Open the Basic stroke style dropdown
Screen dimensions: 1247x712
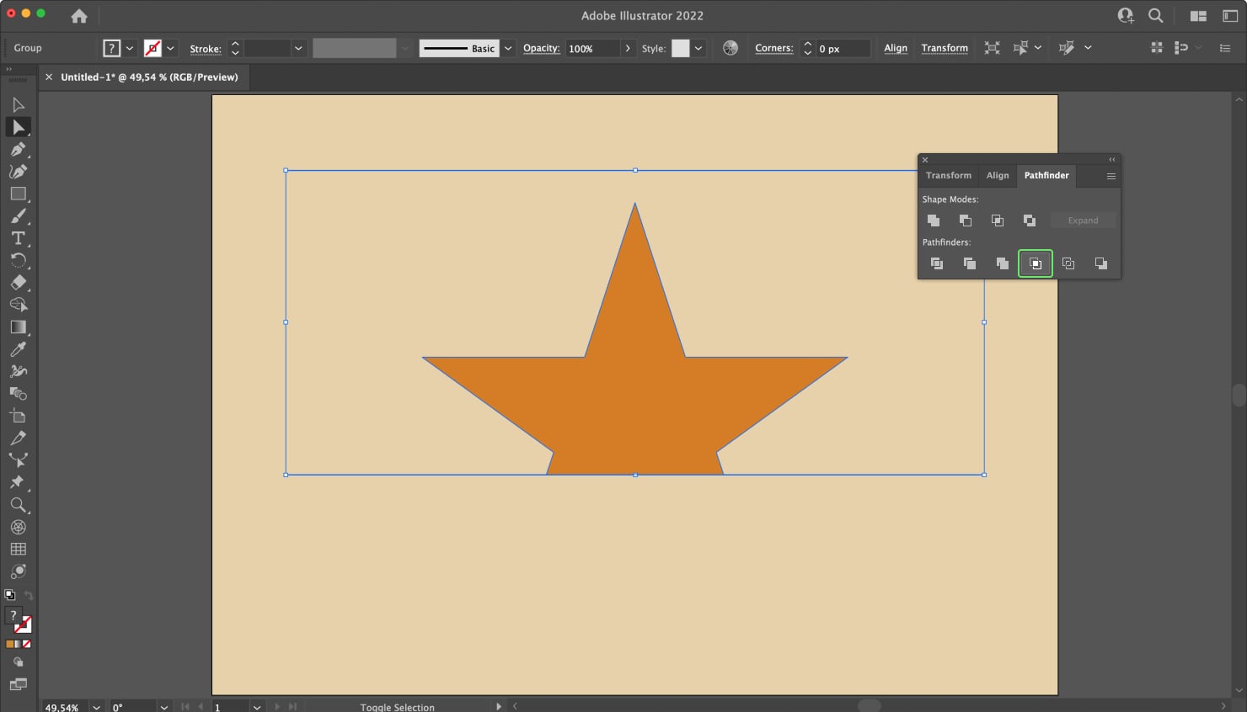(x=508, y=48)
